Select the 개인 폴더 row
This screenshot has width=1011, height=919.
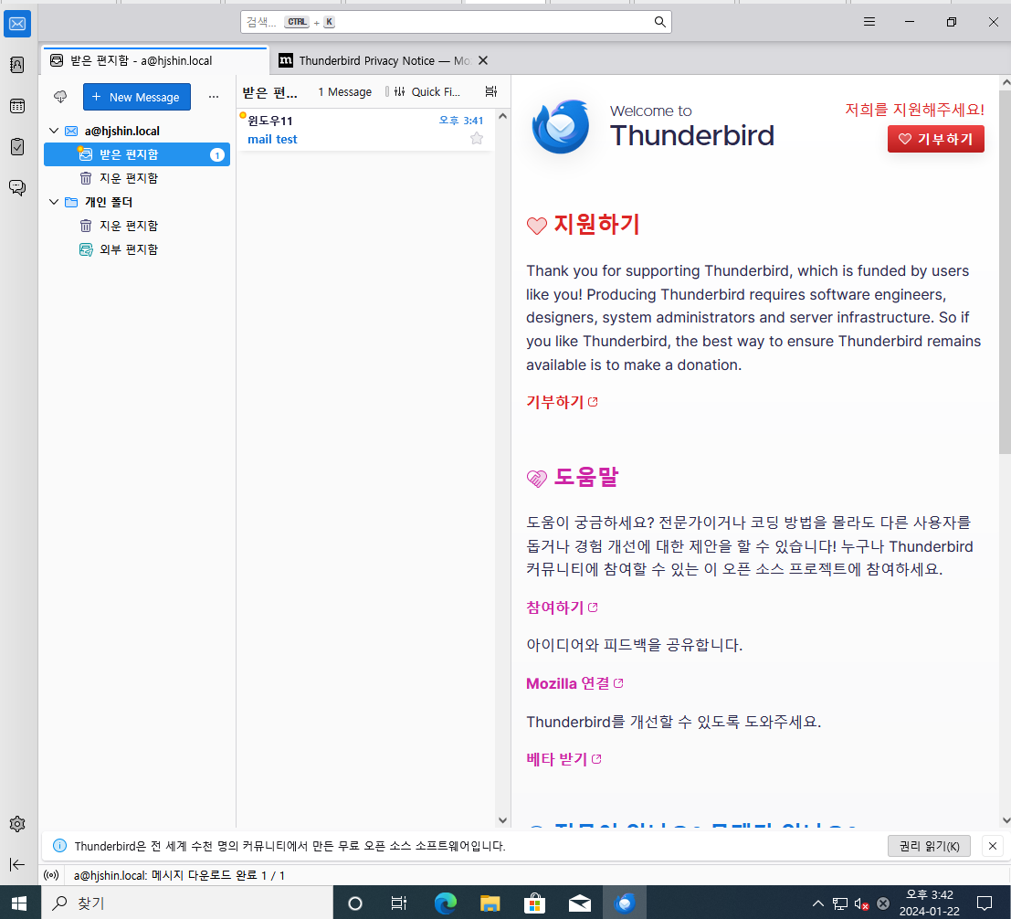[137, 202]
